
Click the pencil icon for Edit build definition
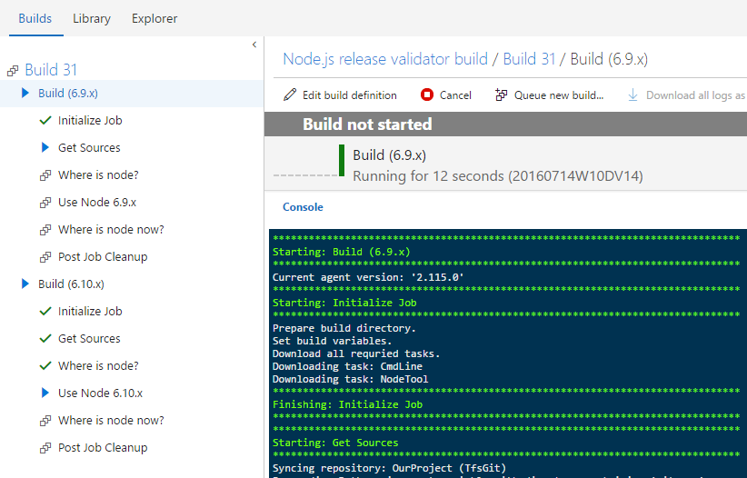(x=290, y=95)
